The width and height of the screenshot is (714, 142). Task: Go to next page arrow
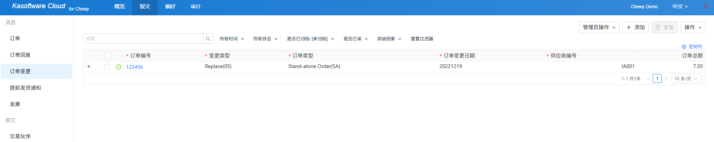(x=666, y=78)
